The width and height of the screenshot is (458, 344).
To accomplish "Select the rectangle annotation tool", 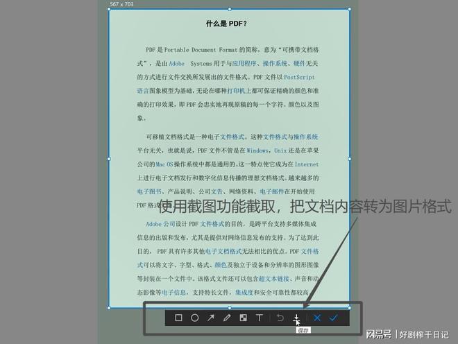I will pos(178,318).
